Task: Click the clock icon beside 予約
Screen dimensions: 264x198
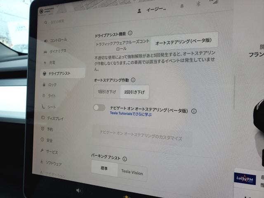Action: 42,129
